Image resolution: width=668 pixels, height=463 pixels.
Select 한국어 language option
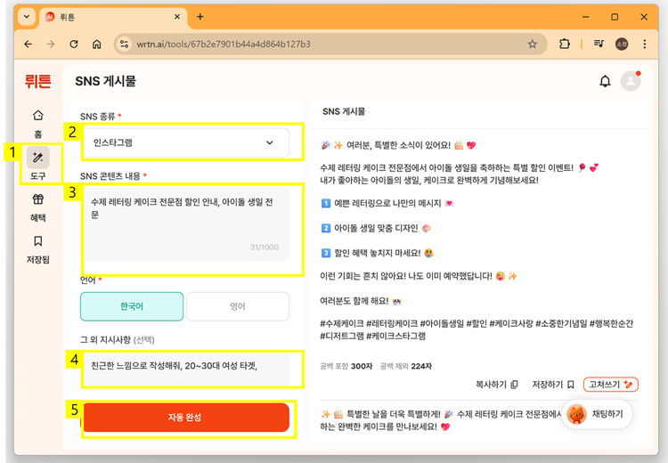click(x=132, y=306)
